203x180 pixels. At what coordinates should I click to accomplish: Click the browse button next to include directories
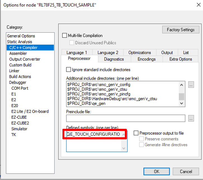pos(191,85)
